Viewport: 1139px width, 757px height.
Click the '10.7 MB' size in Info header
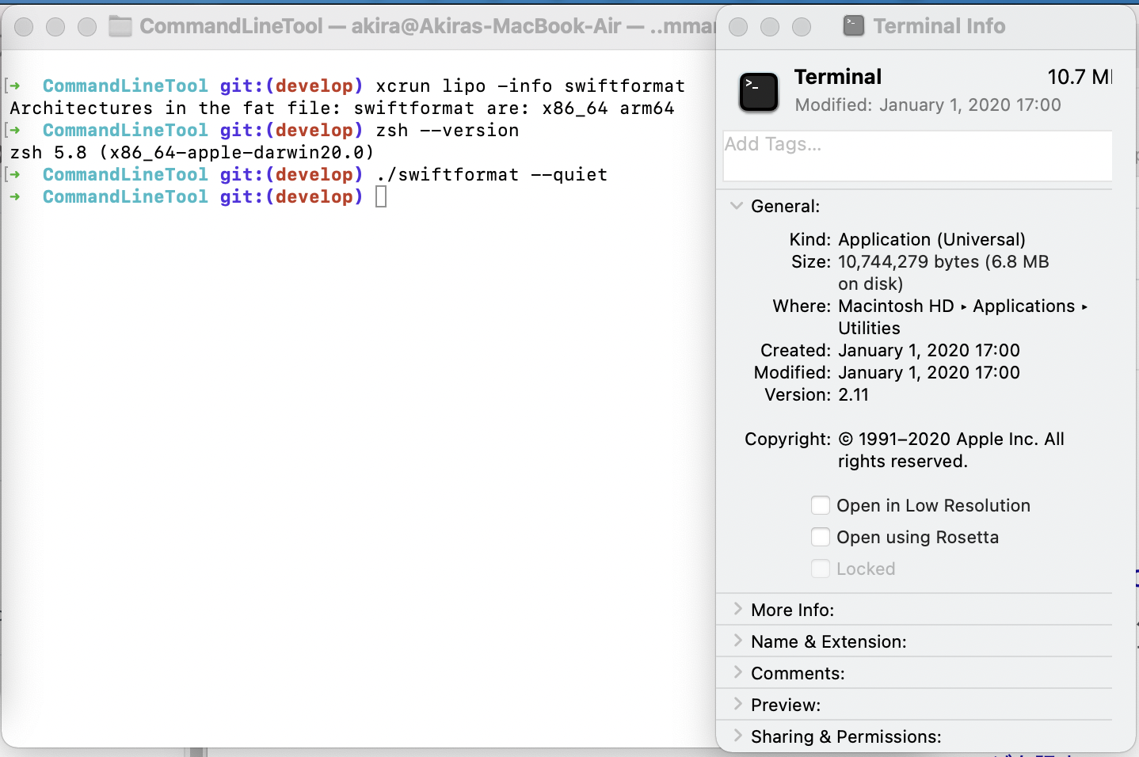pyautogui.click(x=1080, y=77)
